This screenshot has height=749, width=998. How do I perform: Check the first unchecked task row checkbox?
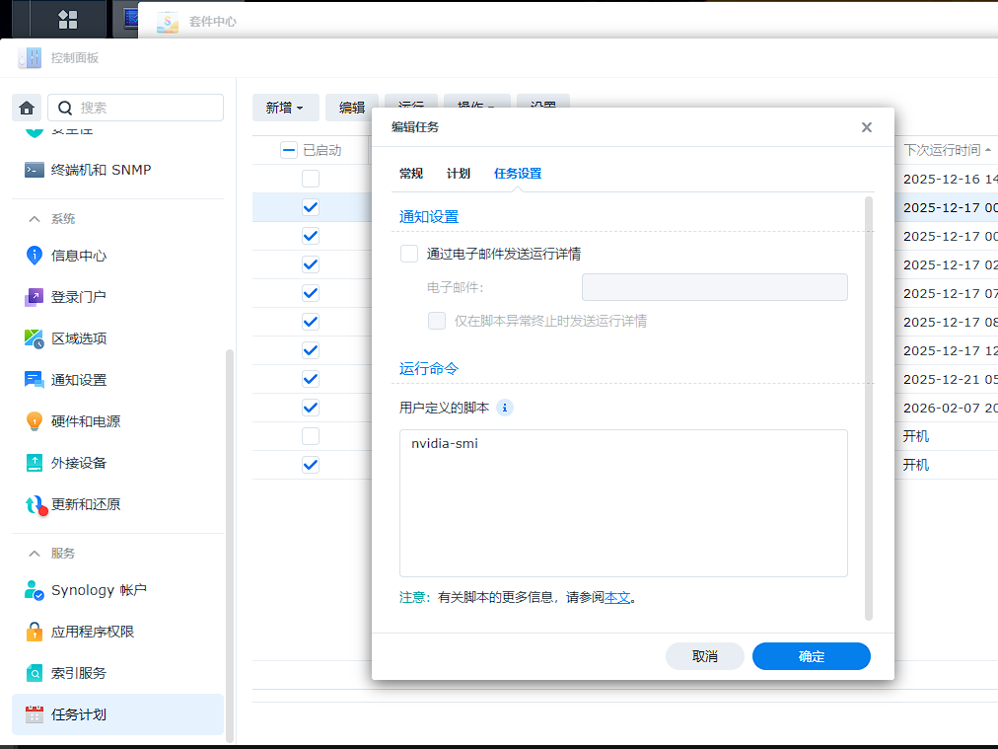[311, 179]
